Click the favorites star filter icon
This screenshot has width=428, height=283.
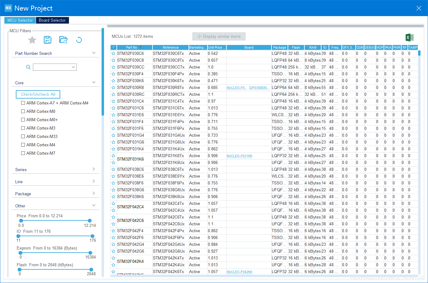click(32, 40)
